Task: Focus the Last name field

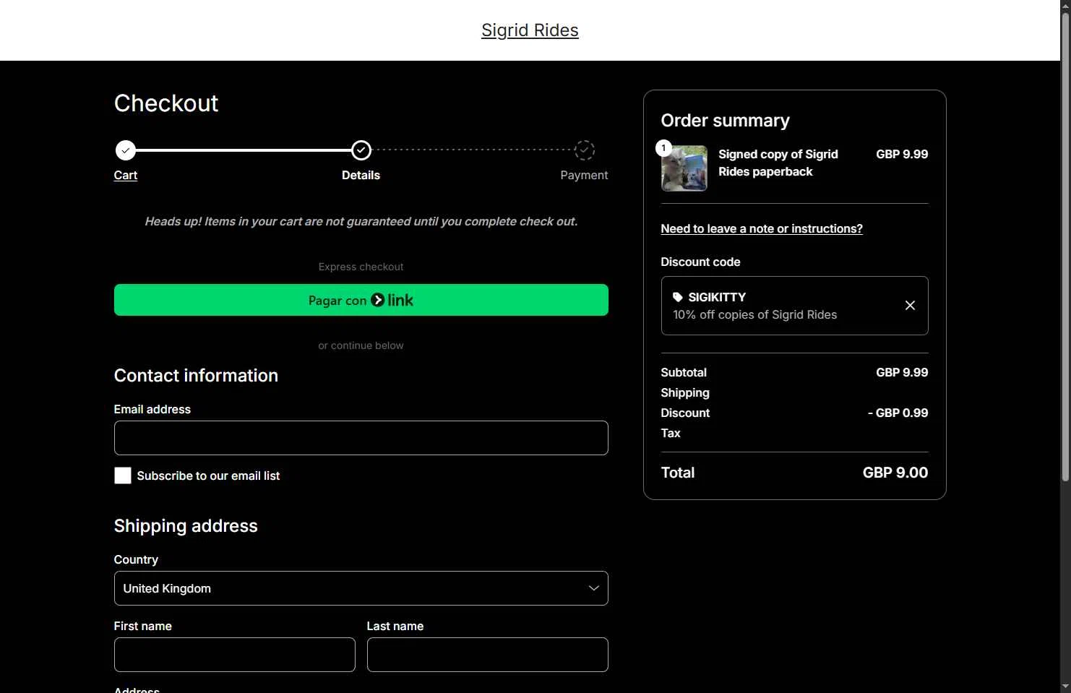Action: [488, 655]
